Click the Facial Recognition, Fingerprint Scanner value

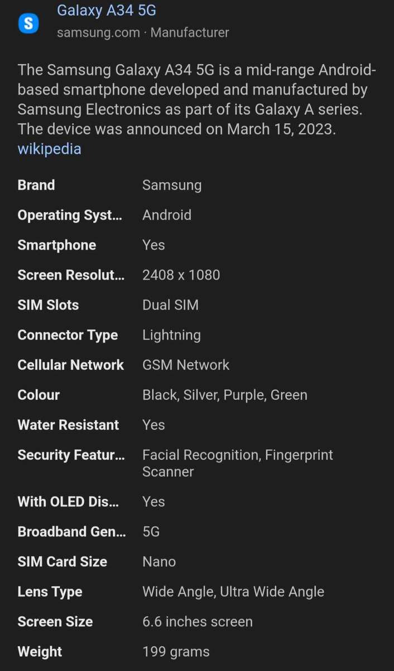click(x=237, y=463)
